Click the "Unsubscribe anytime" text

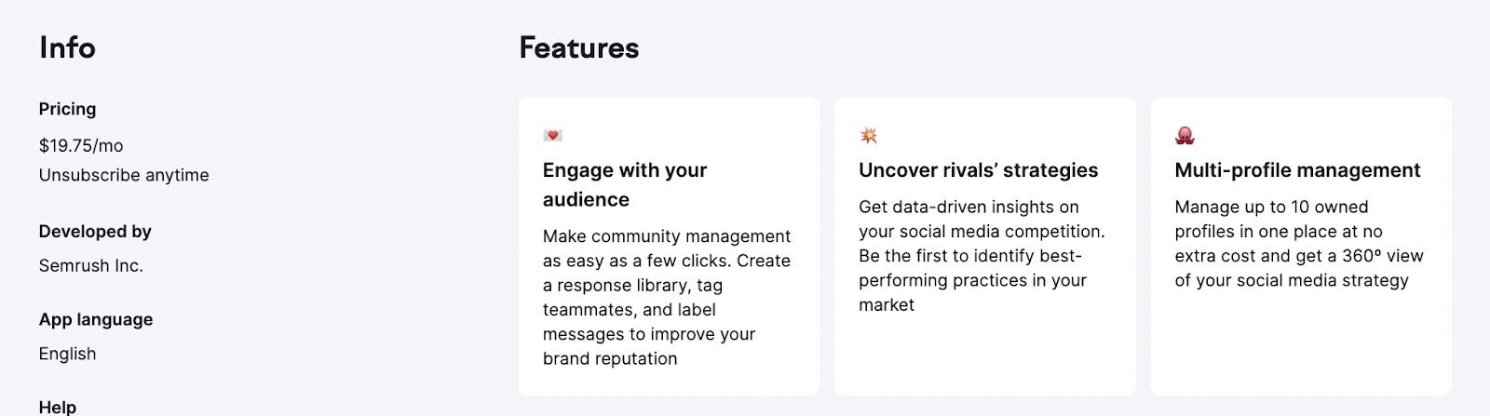[x=124, y=175]
